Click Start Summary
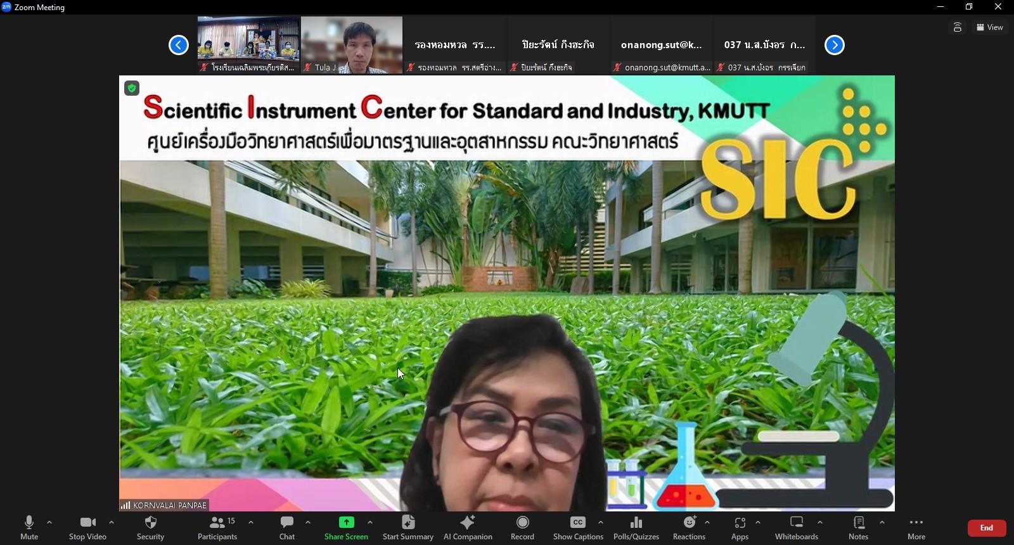The height and width of the screenshot is (545, 1014). pyautogui.click(x=408, y=528)
